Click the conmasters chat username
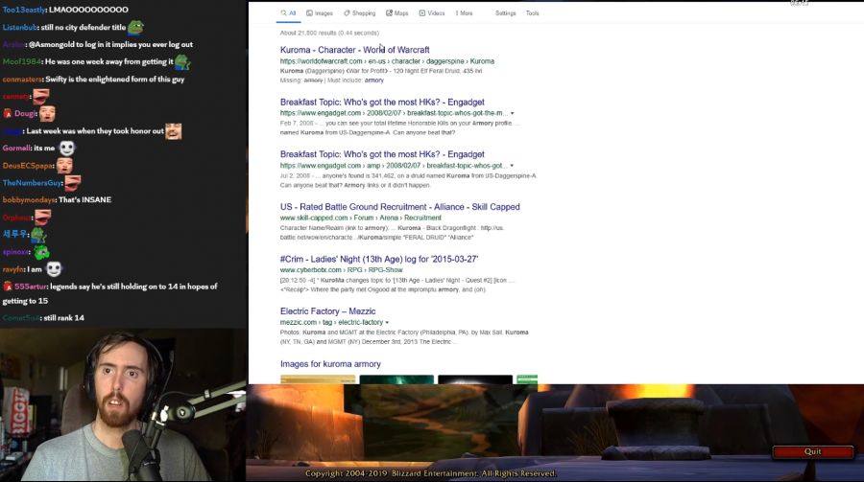Image resolution: width=864 pixels, height=482 pixels. click(22, 80)
